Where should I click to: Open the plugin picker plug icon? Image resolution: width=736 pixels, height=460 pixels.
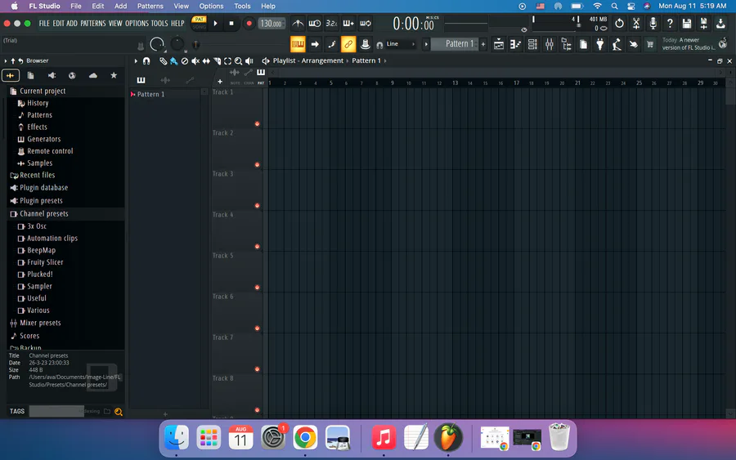tap(600, 44)
